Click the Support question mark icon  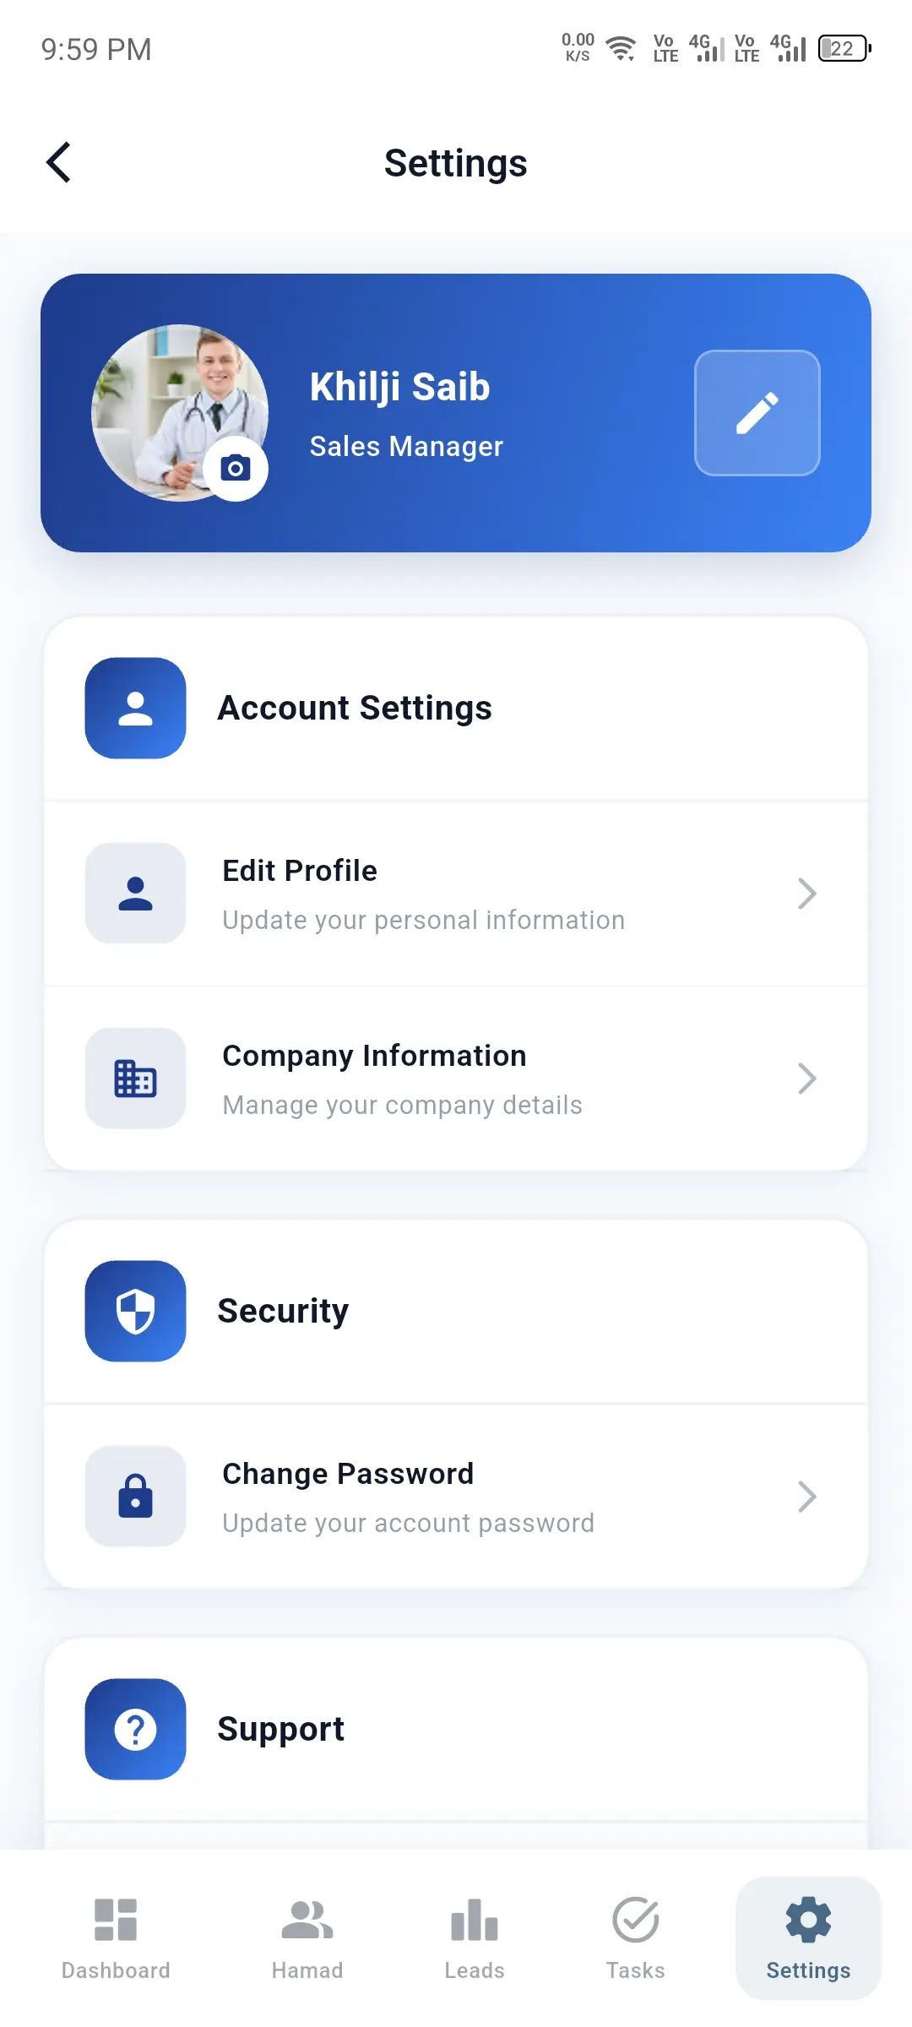pyautogui.click(x=135, y=1729)
